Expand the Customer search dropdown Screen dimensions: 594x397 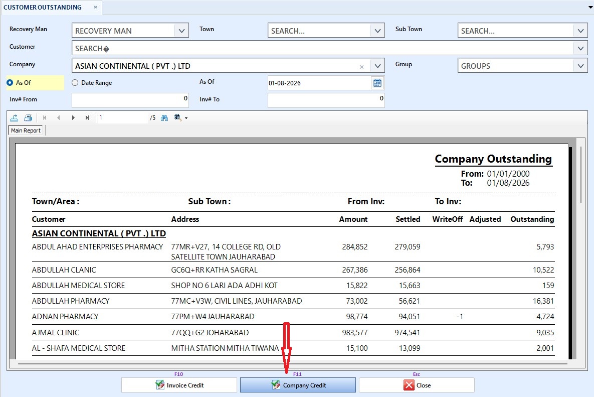[x=580, y=48]
